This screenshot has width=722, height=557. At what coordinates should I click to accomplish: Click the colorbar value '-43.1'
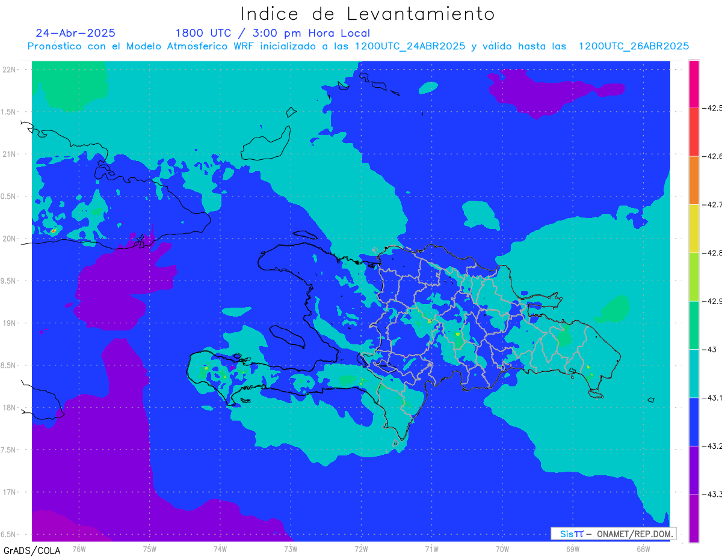pyautogui.click(x=713, y=398)
